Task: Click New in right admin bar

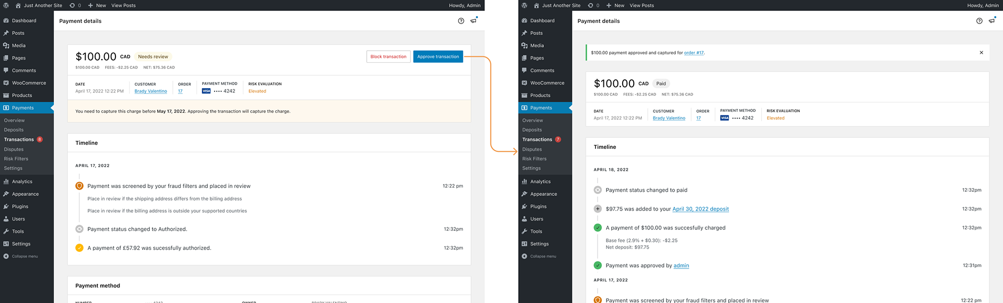Action: (615, 5)
